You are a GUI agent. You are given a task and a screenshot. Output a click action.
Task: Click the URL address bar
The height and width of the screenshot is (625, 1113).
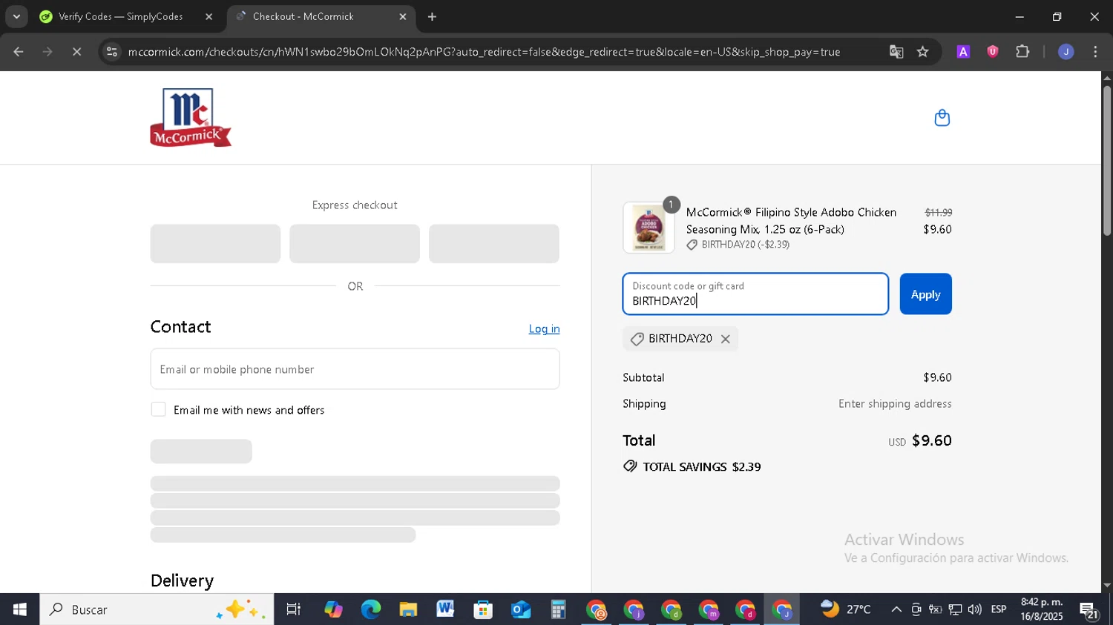click(x=483, y=52)
